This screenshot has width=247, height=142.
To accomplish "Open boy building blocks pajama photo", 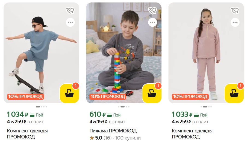I will coord(124,53).
